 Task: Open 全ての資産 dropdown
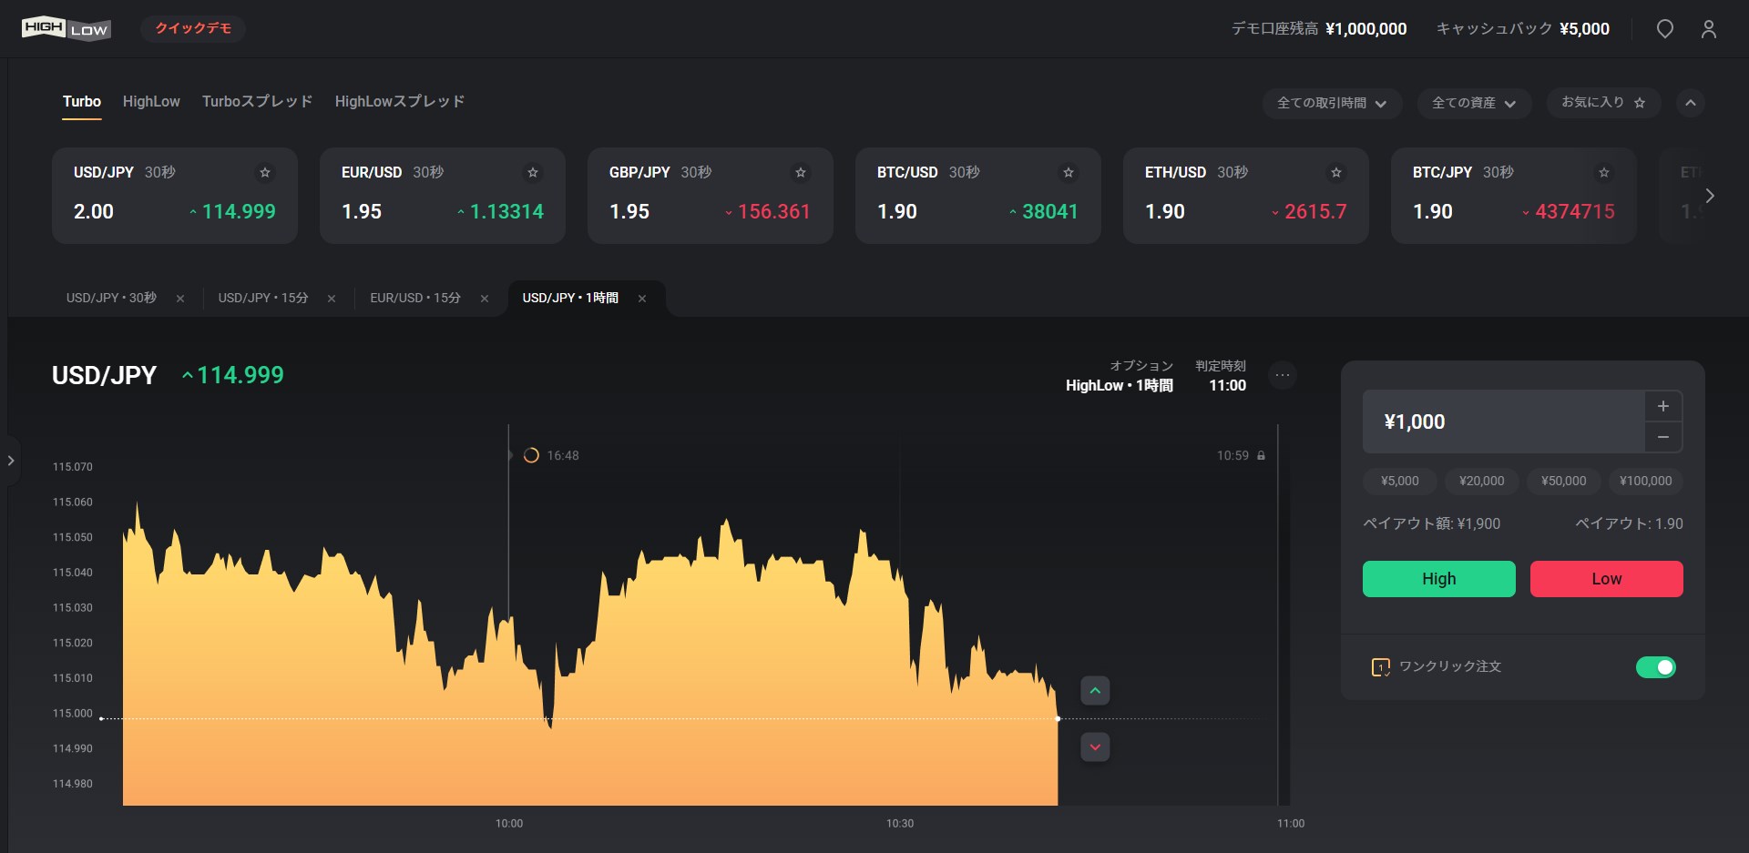coord(1473,103)
